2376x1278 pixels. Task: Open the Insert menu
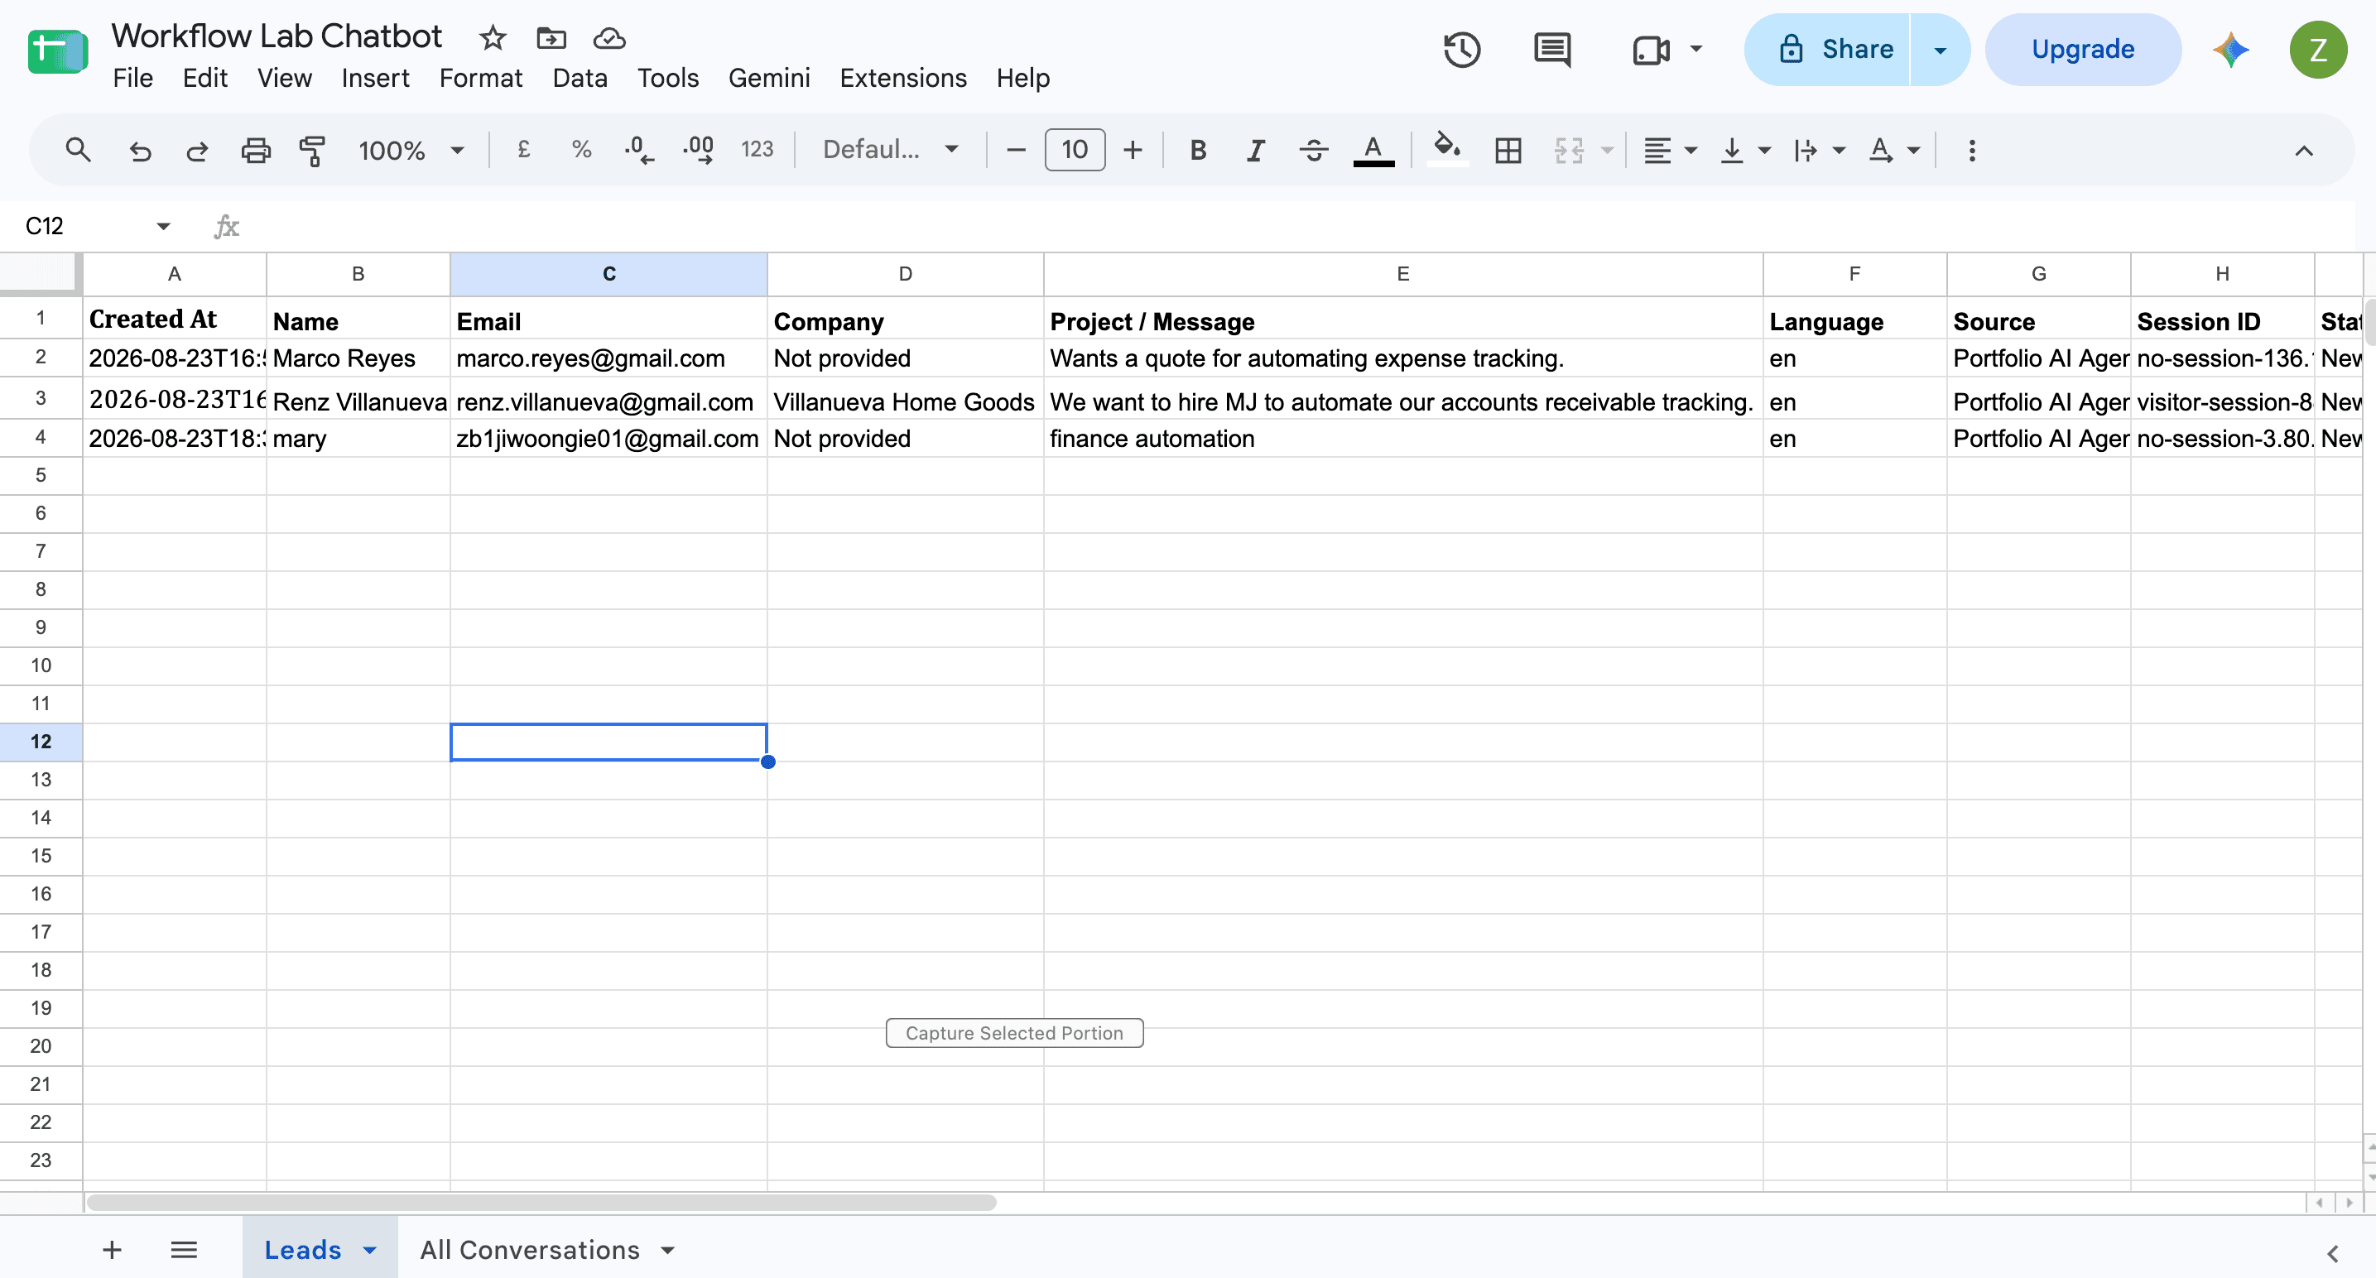[x=374, y=79]
